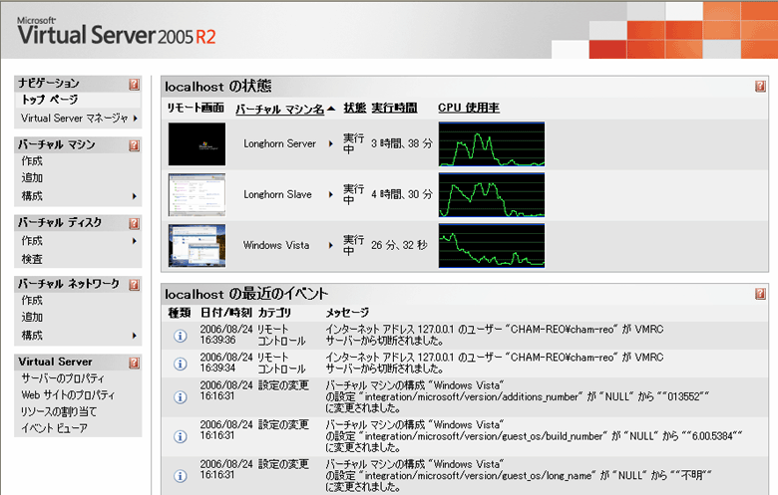
Task: Open help for localhost の最近のイベント section
Action: point(760,294)
